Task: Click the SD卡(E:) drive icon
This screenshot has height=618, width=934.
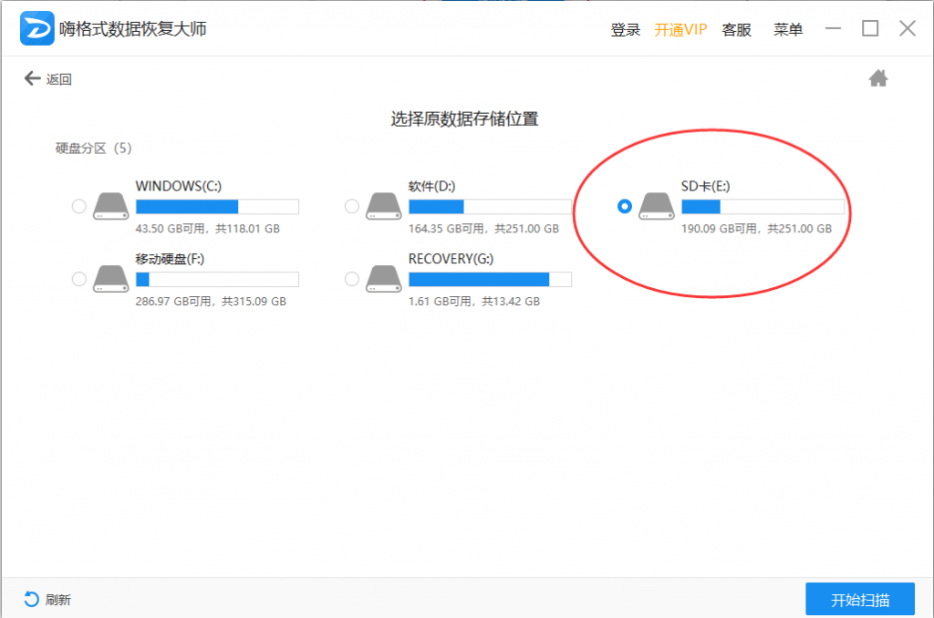Action: (657, 207)
